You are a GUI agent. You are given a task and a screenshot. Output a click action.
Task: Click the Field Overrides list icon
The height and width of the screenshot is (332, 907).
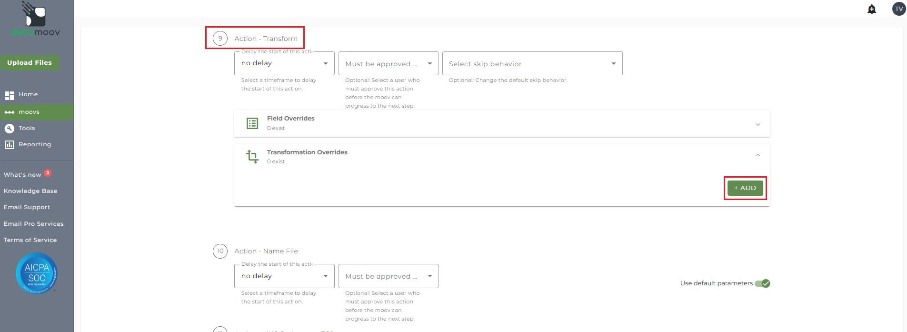click(x=252, y=123)
